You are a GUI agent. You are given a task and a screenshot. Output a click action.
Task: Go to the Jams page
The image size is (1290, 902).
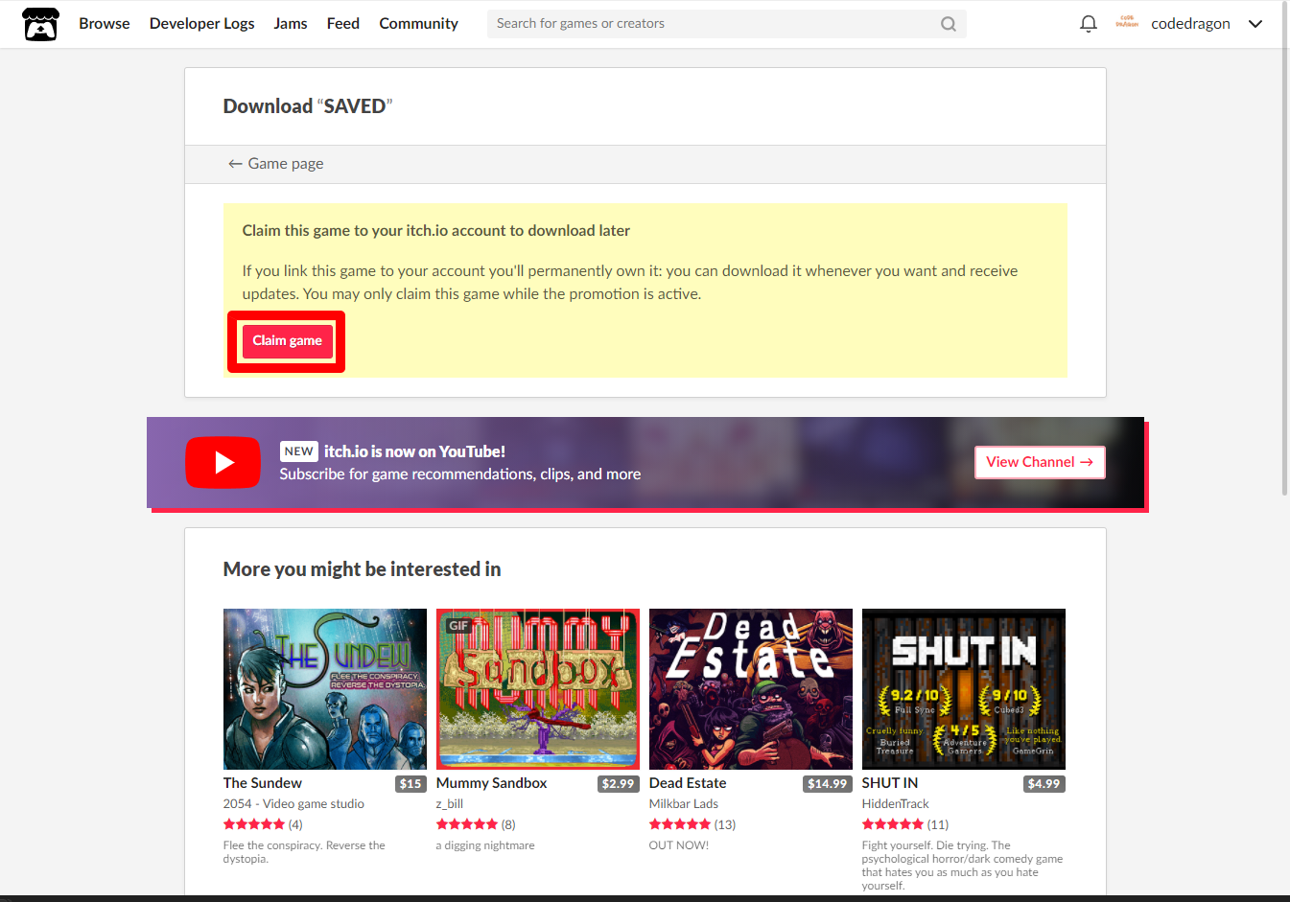pyautogui.click(x=291, y=24)
